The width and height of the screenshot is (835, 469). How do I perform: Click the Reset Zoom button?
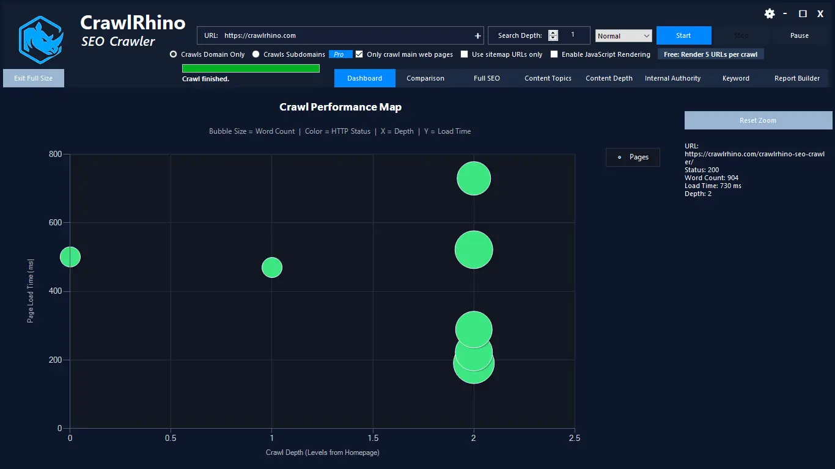click(758, 120)
